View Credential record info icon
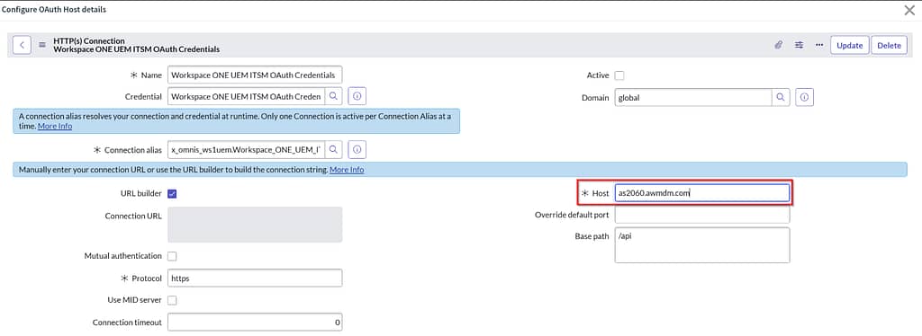922x336 pixels. coord(357,95)
